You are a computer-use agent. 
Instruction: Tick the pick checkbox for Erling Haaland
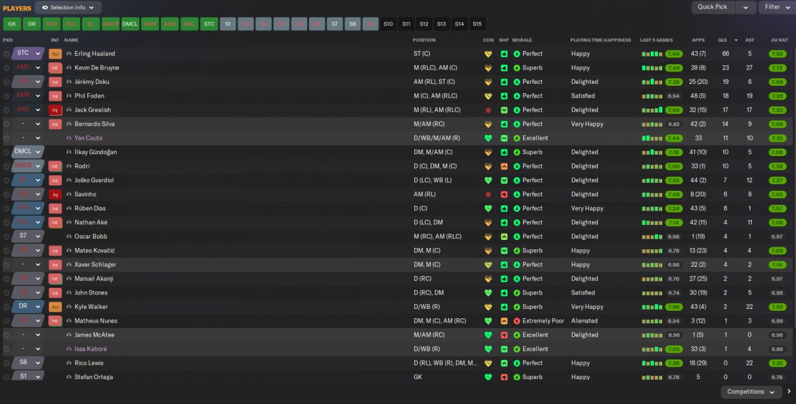click(6, 54)
